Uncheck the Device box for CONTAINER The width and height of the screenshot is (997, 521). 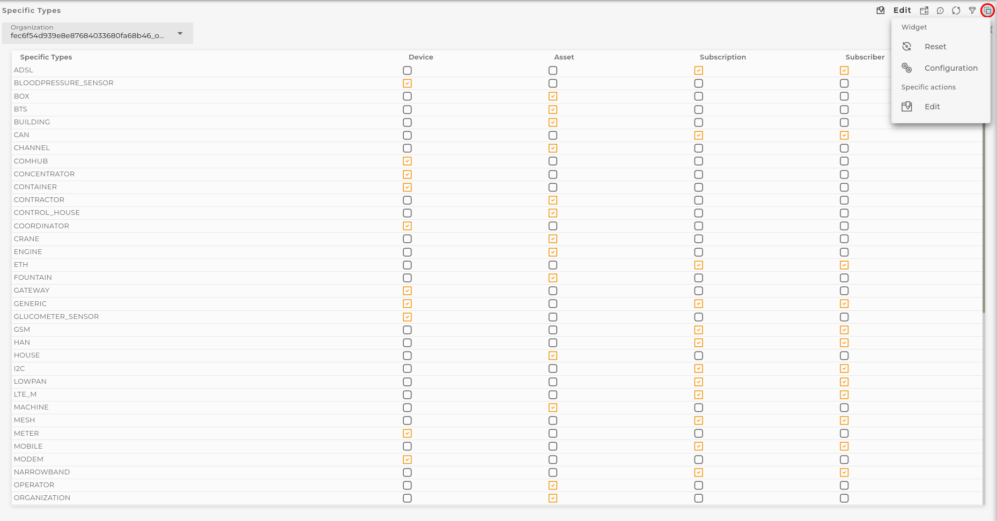[x=407, y=187]
